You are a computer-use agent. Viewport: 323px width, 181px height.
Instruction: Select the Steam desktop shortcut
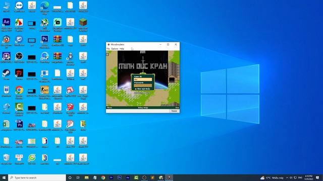(x=7, y=74)
